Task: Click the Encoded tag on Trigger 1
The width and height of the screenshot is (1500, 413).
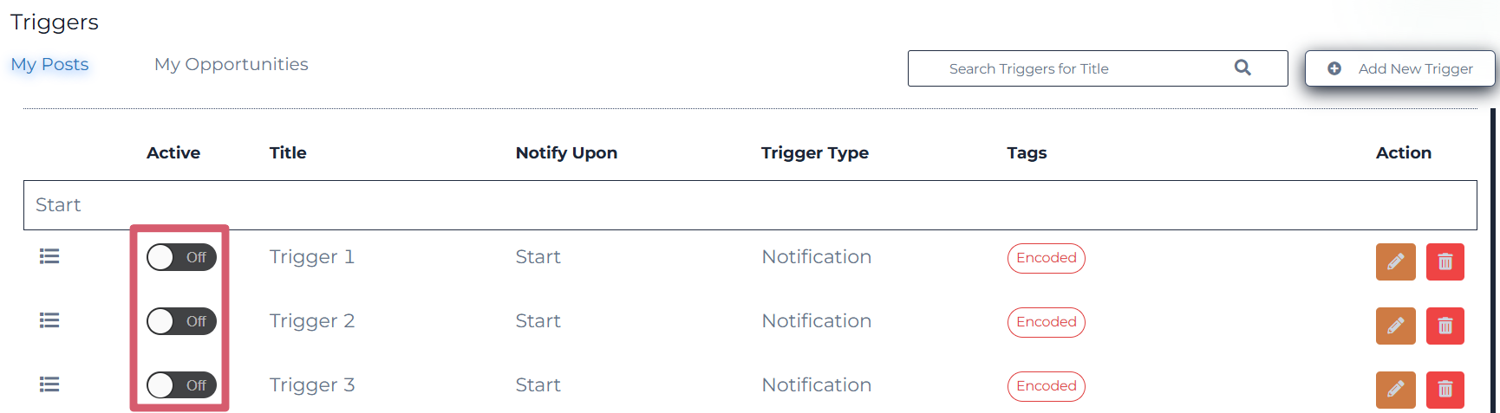Action: pyautogui.click(x=1046, y=258)
